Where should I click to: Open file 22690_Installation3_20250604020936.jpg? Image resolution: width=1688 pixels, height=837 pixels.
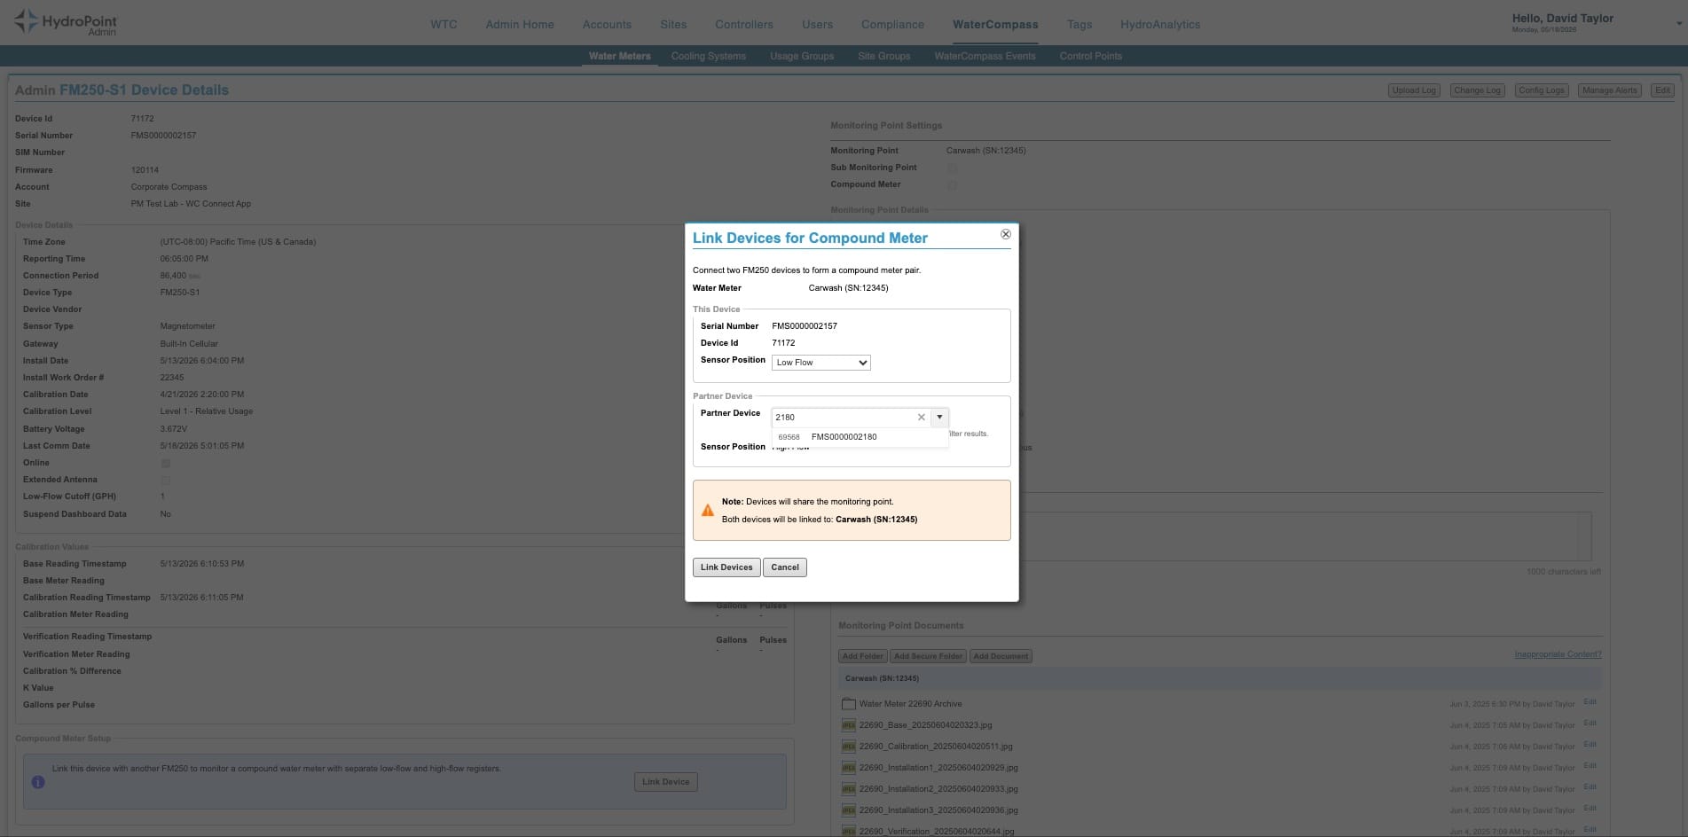(x=938, y=810)
